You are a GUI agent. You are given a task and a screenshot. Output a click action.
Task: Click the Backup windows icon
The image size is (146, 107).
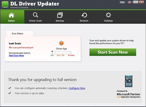(x=60, y=15)
